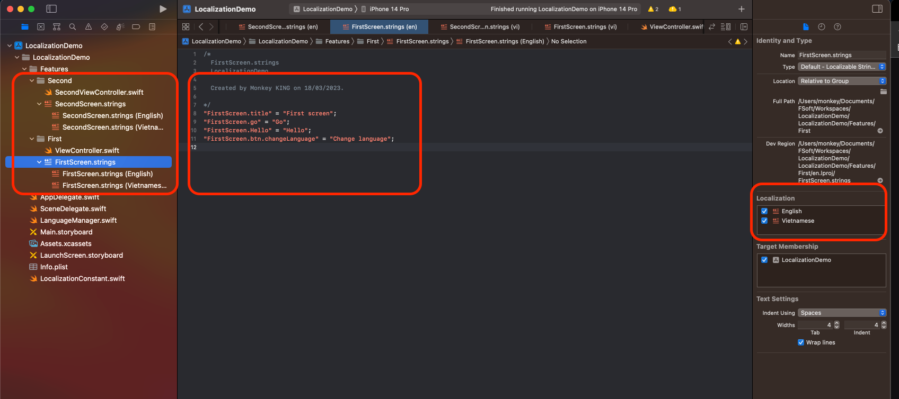Add an editor on the right
Viewport: 899px width, 399px height.
coord(744,26)
